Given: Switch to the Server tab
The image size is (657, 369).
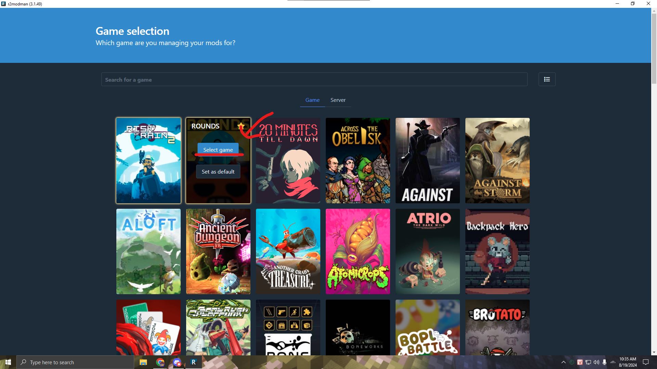Looking at the screenshot, I should 338,100.
